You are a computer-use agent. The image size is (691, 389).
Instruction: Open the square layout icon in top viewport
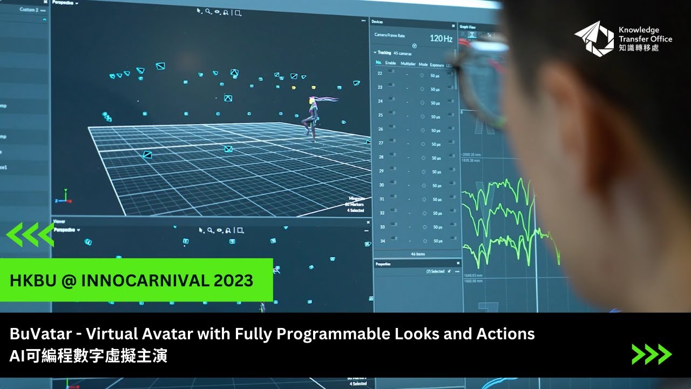tap(238, 12)
